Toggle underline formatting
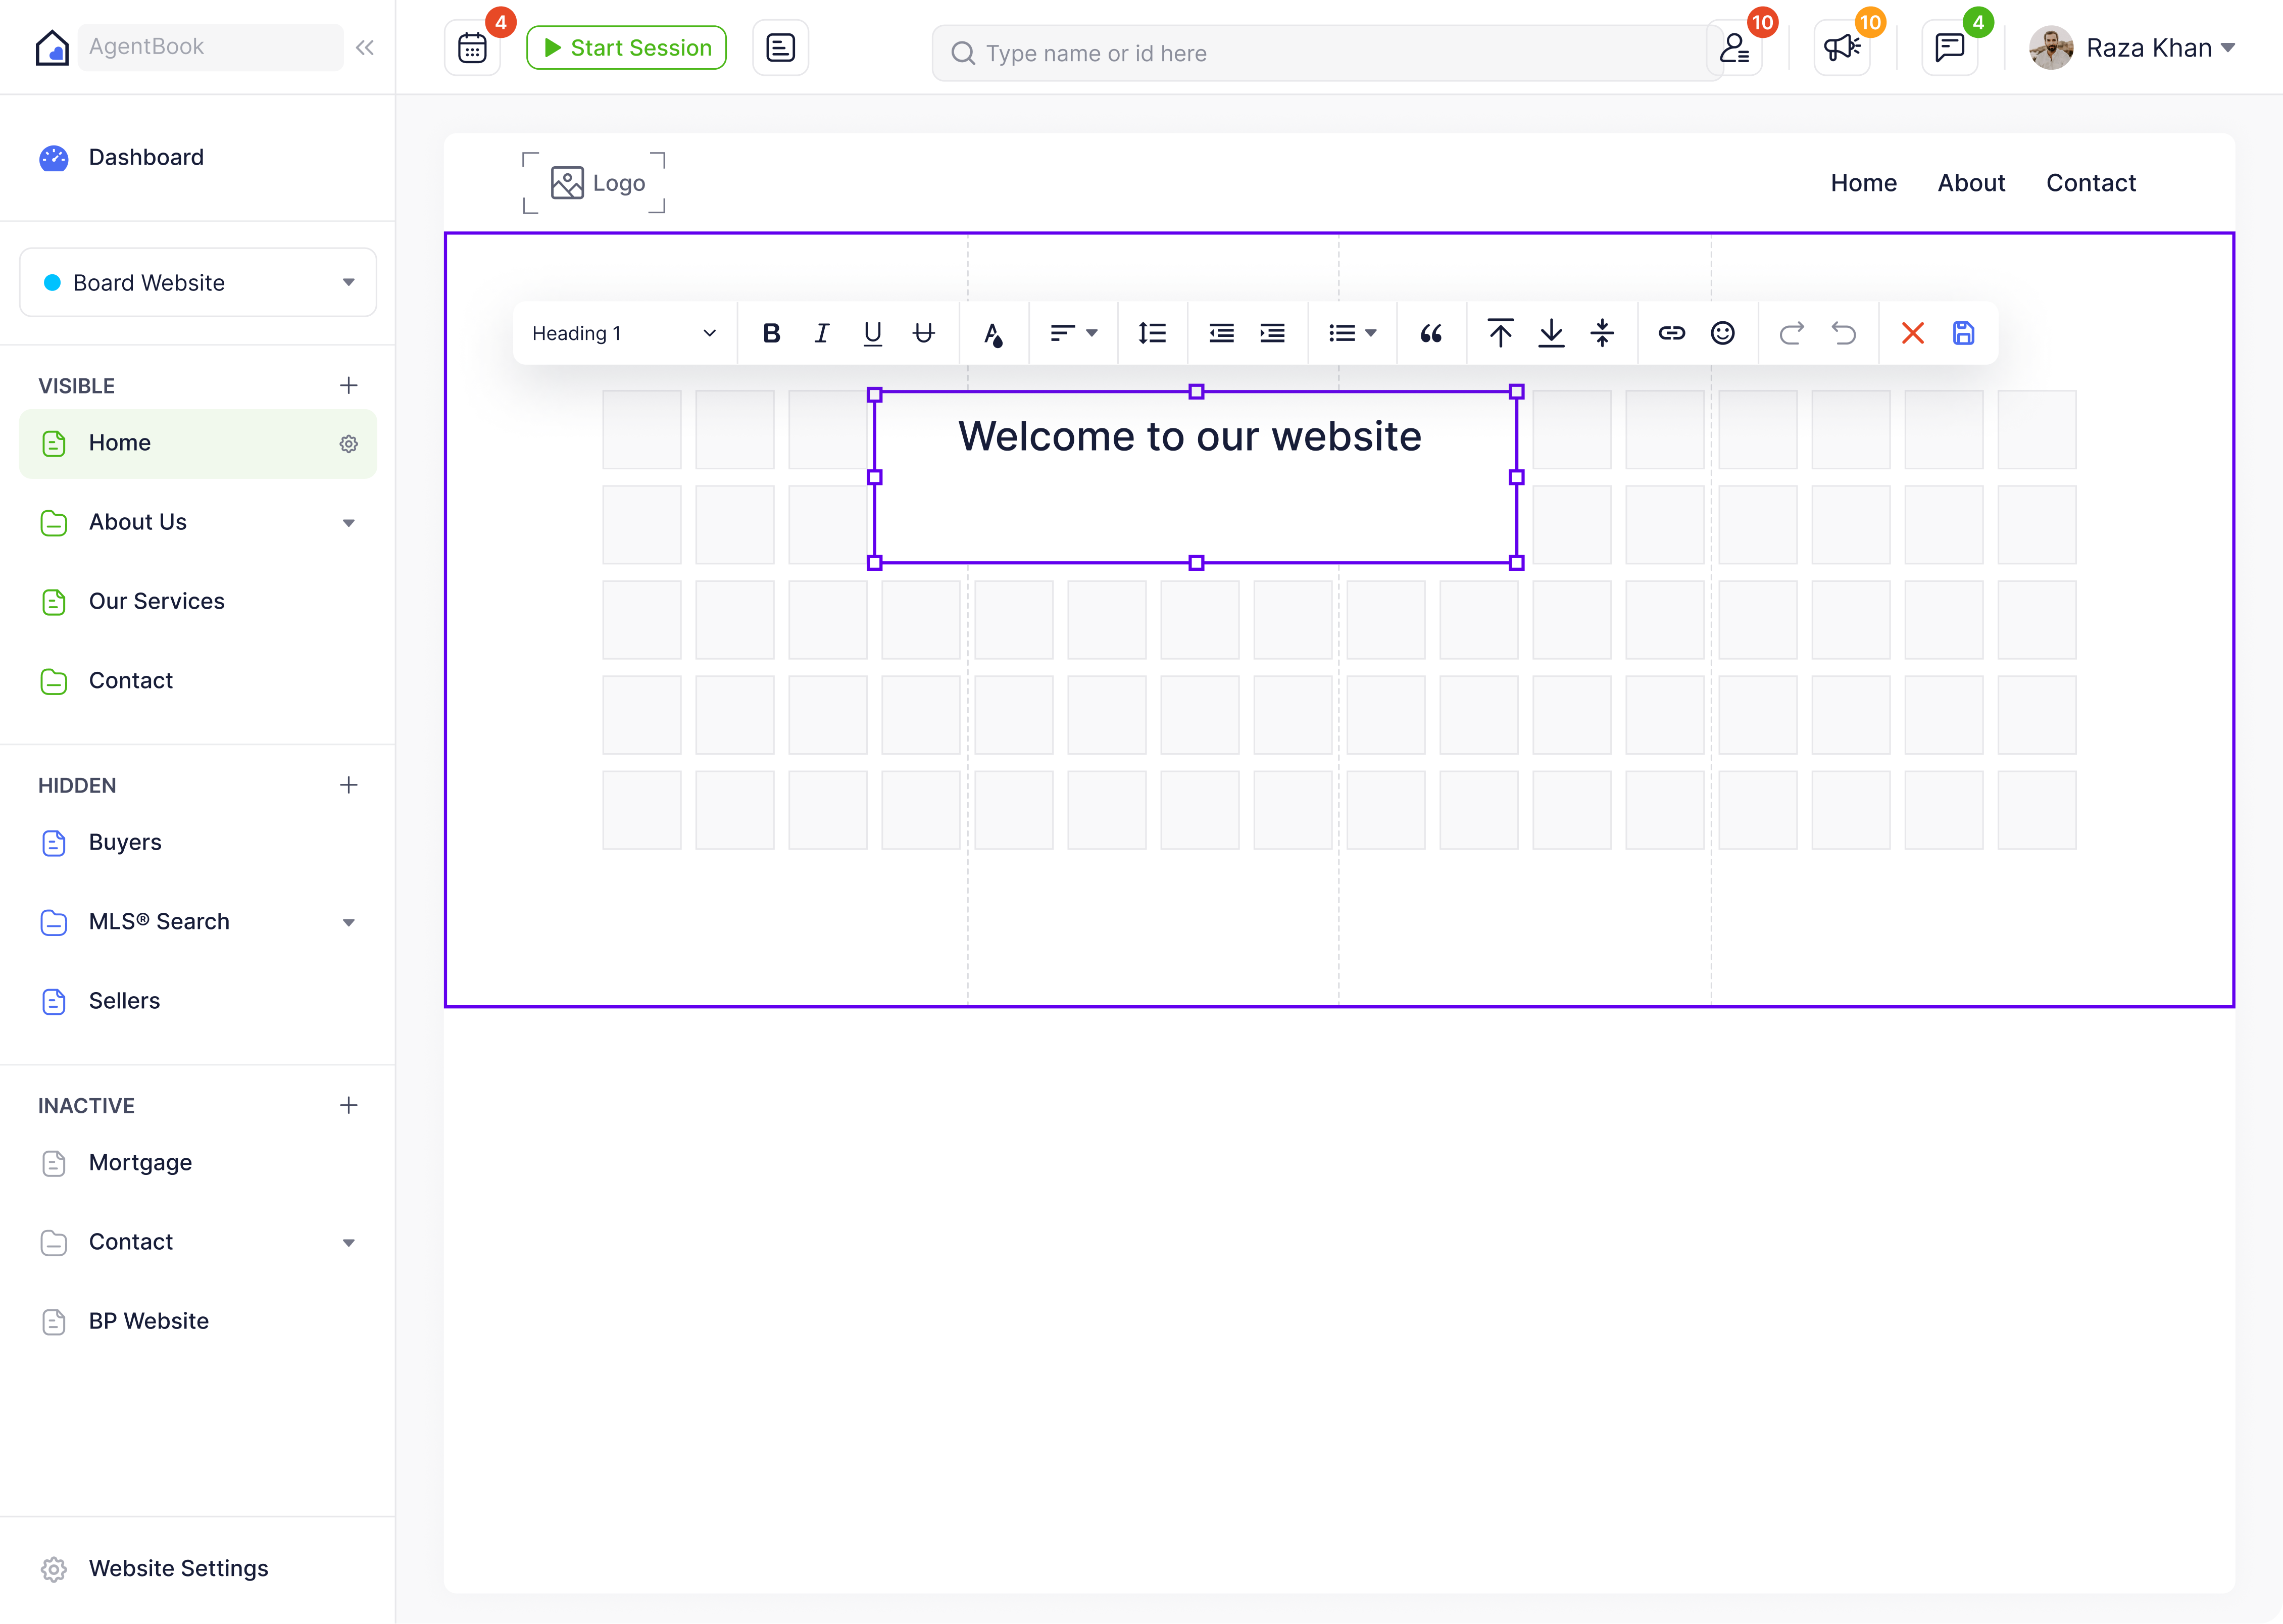The image size is (2283, 1624). 873,333
